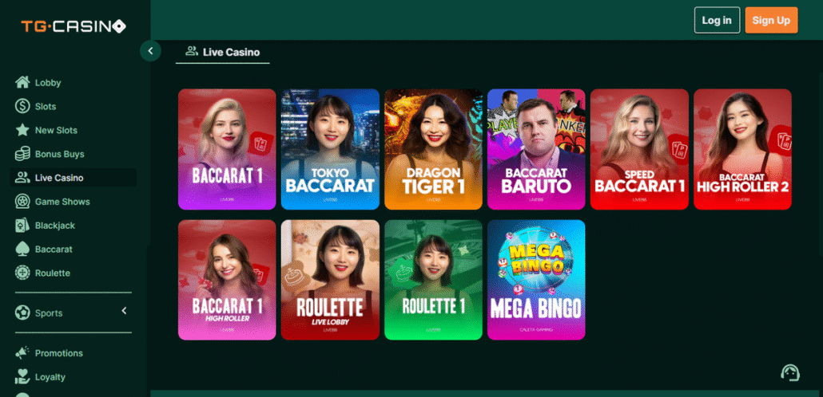823x397 pixels.
Task: Click the Roulette wheel sidebar icon
Action: (x=22, y=273)
